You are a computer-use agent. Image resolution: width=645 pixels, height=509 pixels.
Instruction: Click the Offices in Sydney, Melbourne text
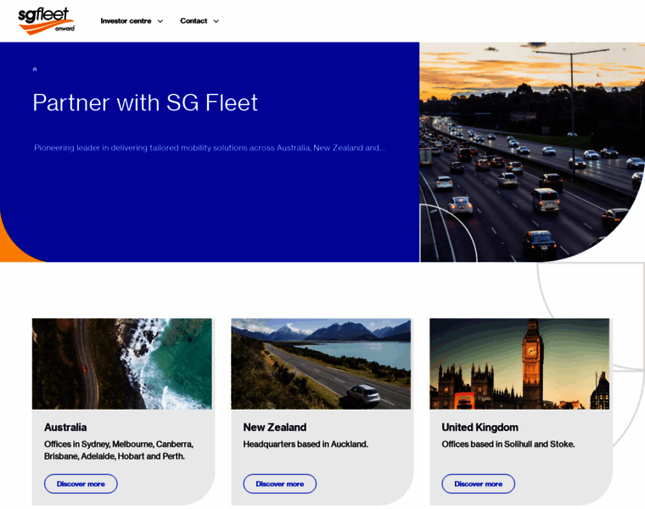click(x=119, y=450)
